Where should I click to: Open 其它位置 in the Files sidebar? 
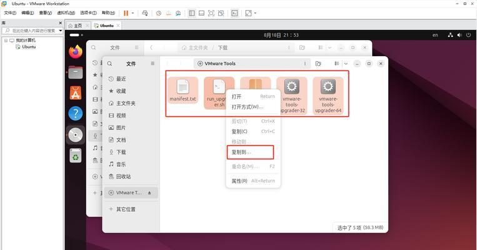(x=131, y=209)
